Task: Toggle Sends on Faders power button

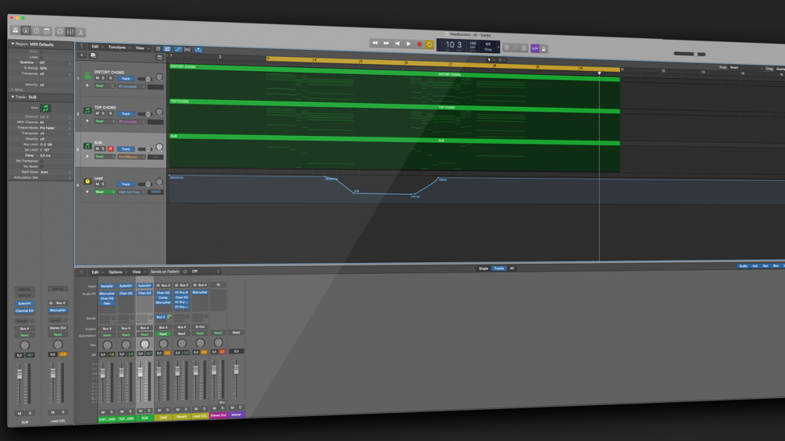Action: tap(185, 272)
